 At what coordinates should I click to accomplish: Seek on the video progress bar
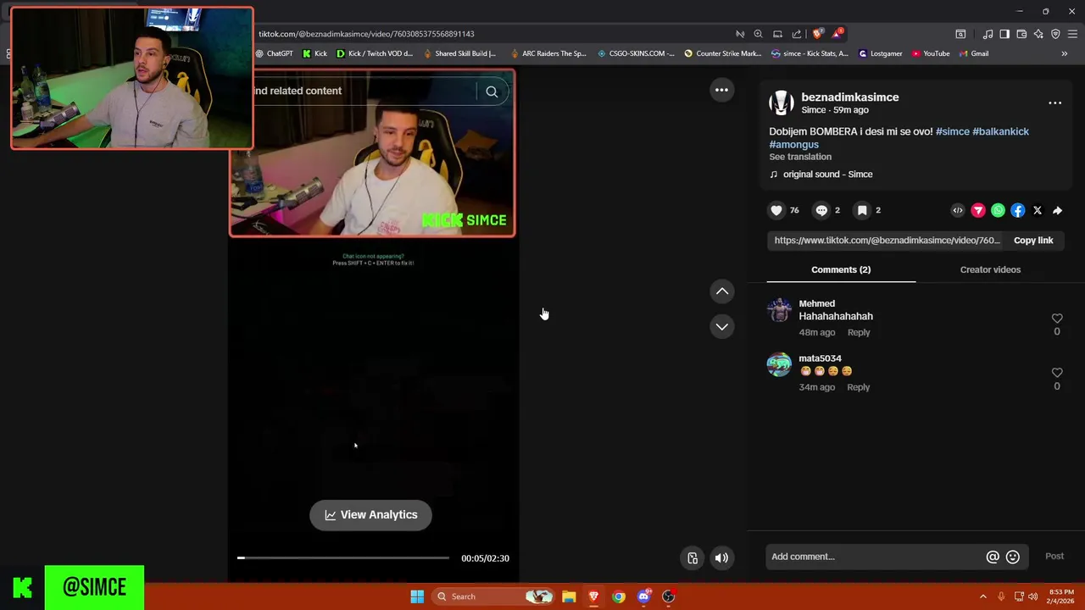point(343,557)
